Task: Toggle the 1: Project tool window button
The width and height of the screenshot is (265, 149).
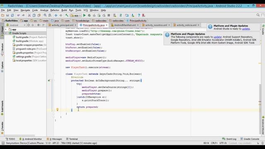Action: pos(2,31)
